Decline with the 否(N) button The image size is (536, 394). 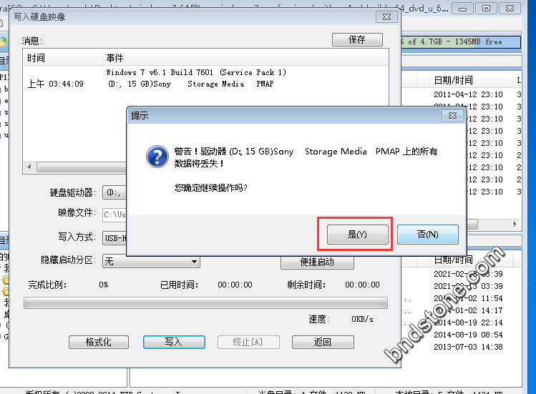(x=428, y=235)
